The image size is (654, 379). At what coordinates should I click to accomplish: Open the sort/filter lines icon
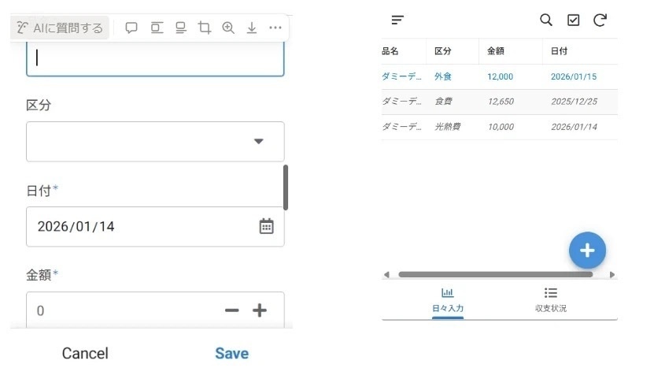pyautogui.click(x=397, y=20)
